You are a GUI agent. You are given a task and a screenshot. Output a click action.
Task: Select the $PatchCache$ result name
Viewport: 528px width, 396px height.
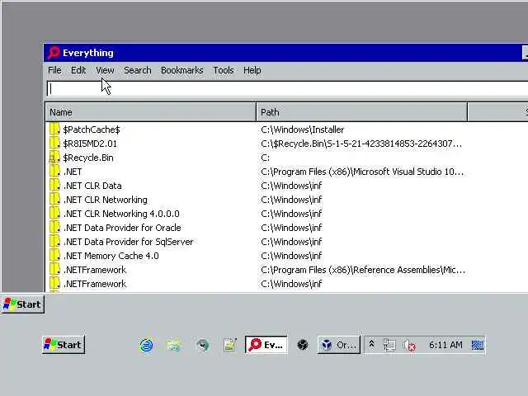pyautogui.click(x=92, y=130)
